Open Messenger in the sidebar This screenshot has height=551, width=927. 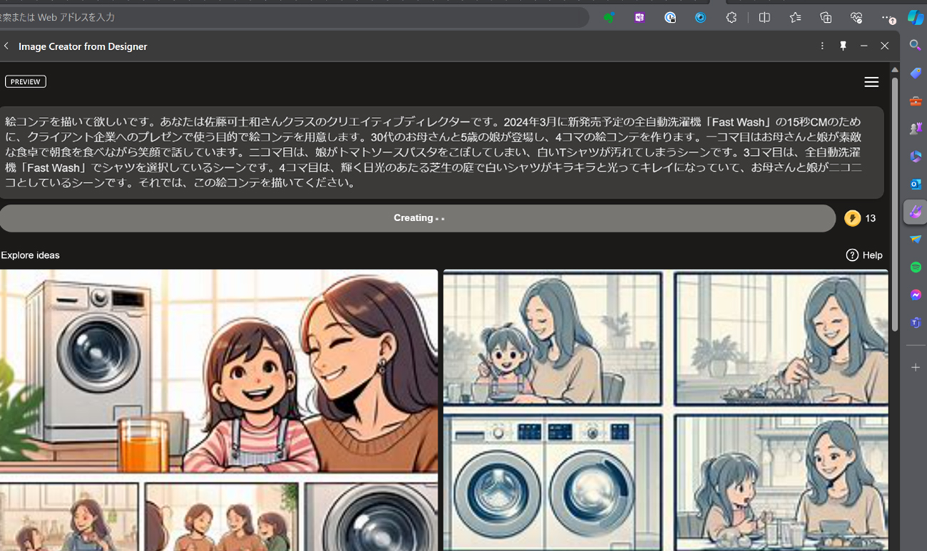pyautogui.click(x=916, y=295)
